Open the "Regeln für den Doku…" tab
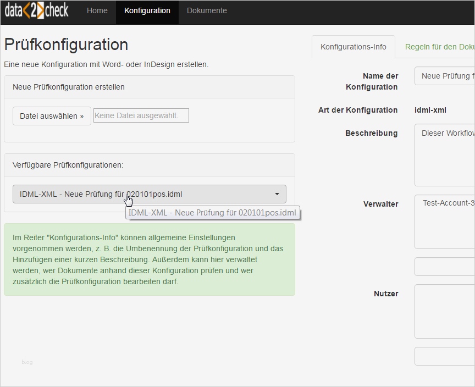 point(439,47)
